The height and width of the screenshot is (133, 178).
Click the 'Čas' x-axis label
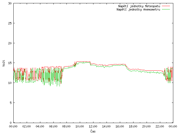click(93, 131)
